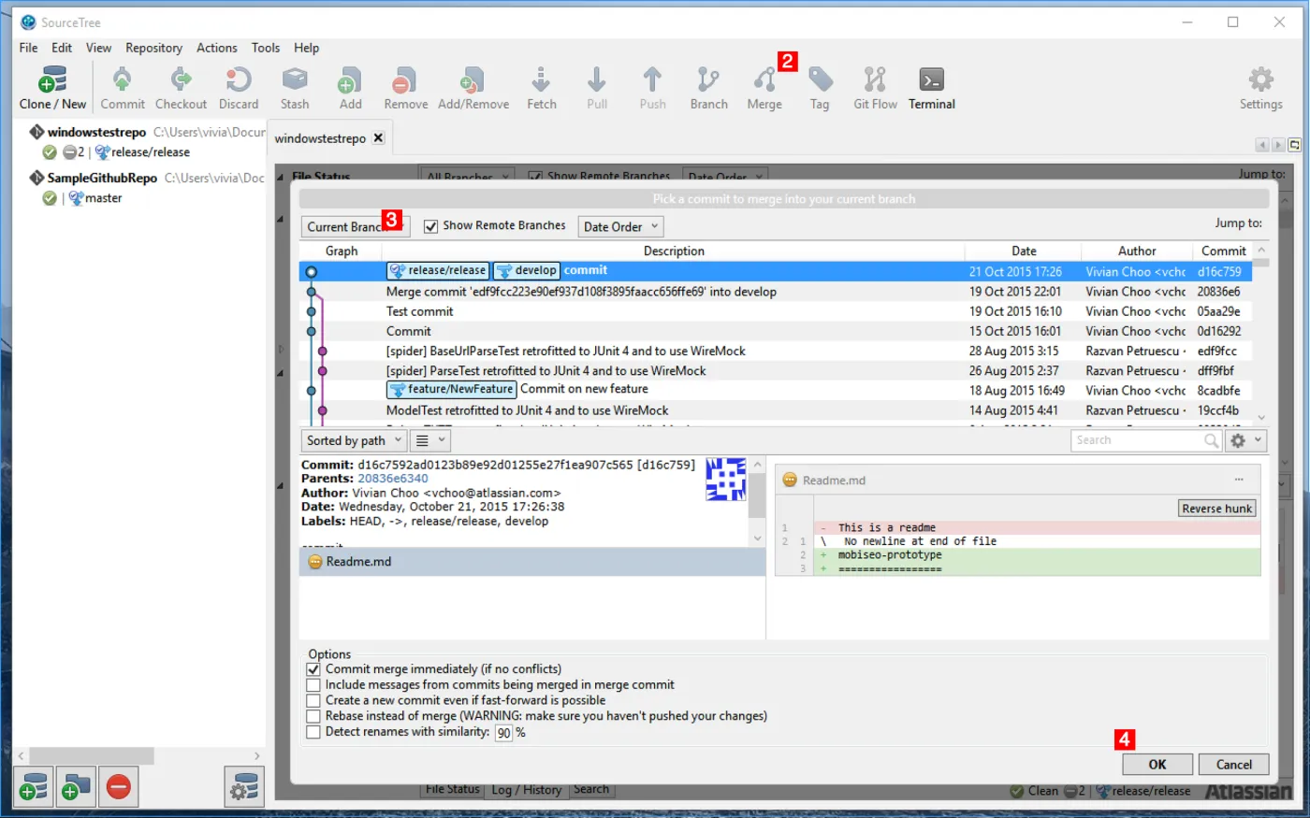Open the list view mode dropdown

coord(430,440)
